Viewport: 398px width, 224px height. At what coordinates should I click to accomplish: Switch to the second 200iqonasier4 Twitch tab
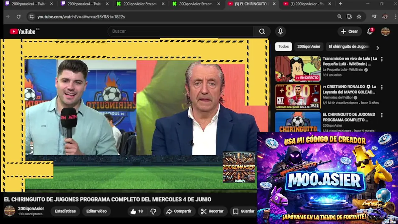click(x=84, y=4)
